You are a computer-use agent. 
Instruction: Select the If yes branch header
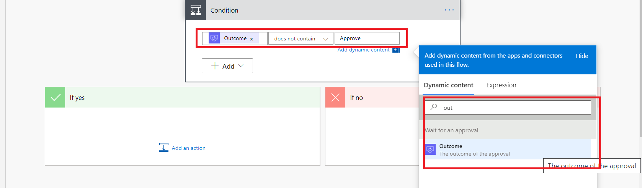(x=191, y=98)
